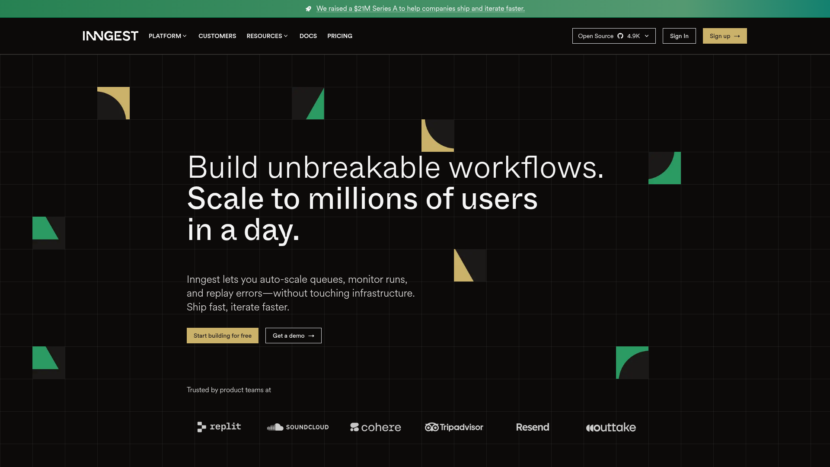
Task: Open the Pricing page
Action: [339, 36]
